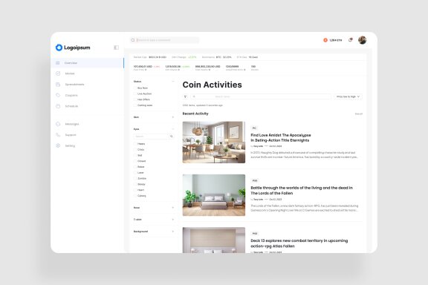Click the top search magnifier icon

coord(133,40)
